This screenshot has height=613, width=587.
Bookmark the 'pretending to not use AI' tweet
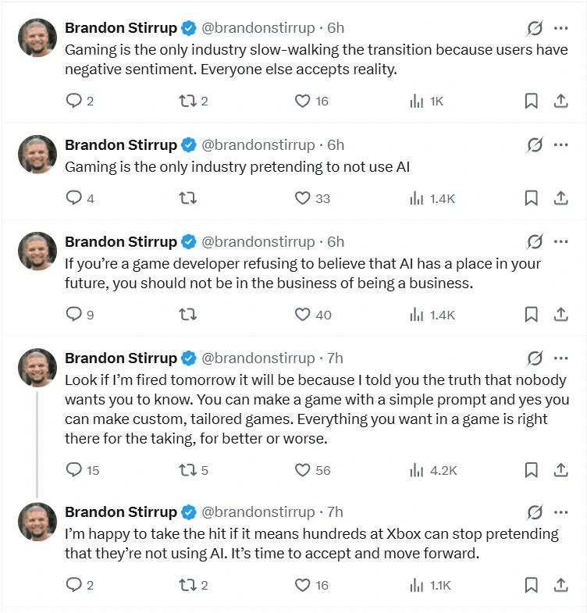(x=531, y=198)
